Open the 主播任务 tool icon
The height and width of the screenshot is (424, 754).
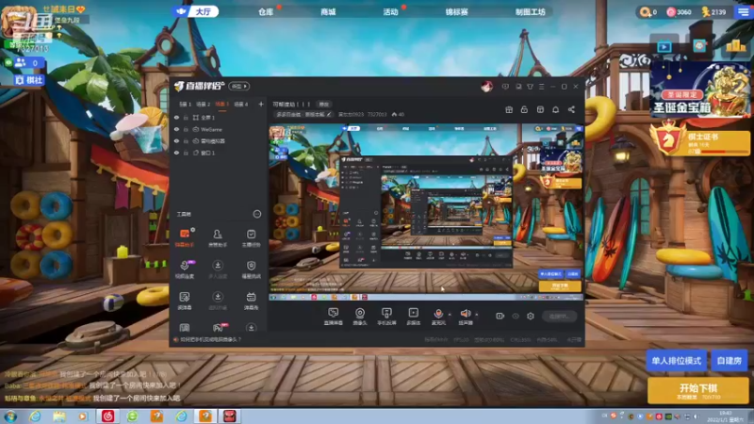[251, 237]
